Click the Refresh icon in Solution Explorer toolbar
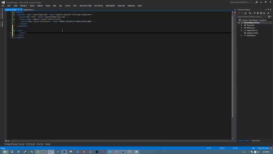Viewport: 273px width, 154px height. (x=258, y=13)
